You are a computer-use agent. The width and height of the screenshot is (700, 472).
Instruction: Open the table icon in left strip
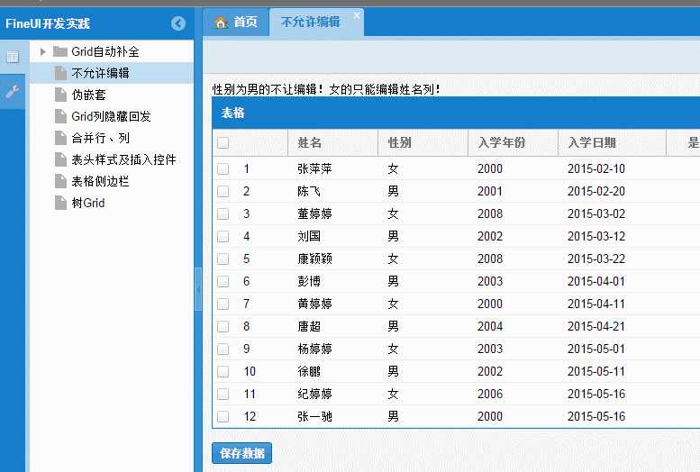click(x=13, y=57)
